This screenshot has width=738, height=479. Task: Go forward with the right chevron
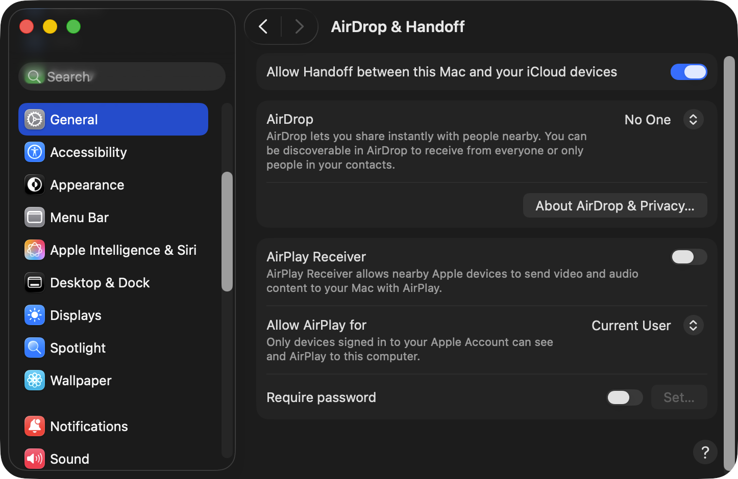coord(300,26)
